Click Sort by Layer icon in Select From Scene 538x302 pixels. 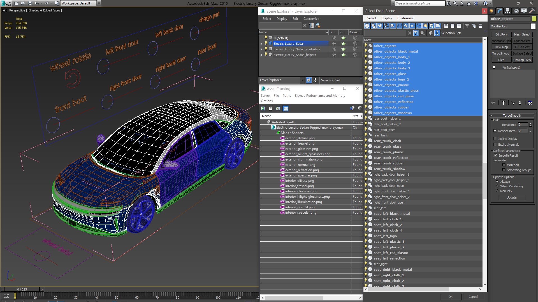[x=431, y=33]
